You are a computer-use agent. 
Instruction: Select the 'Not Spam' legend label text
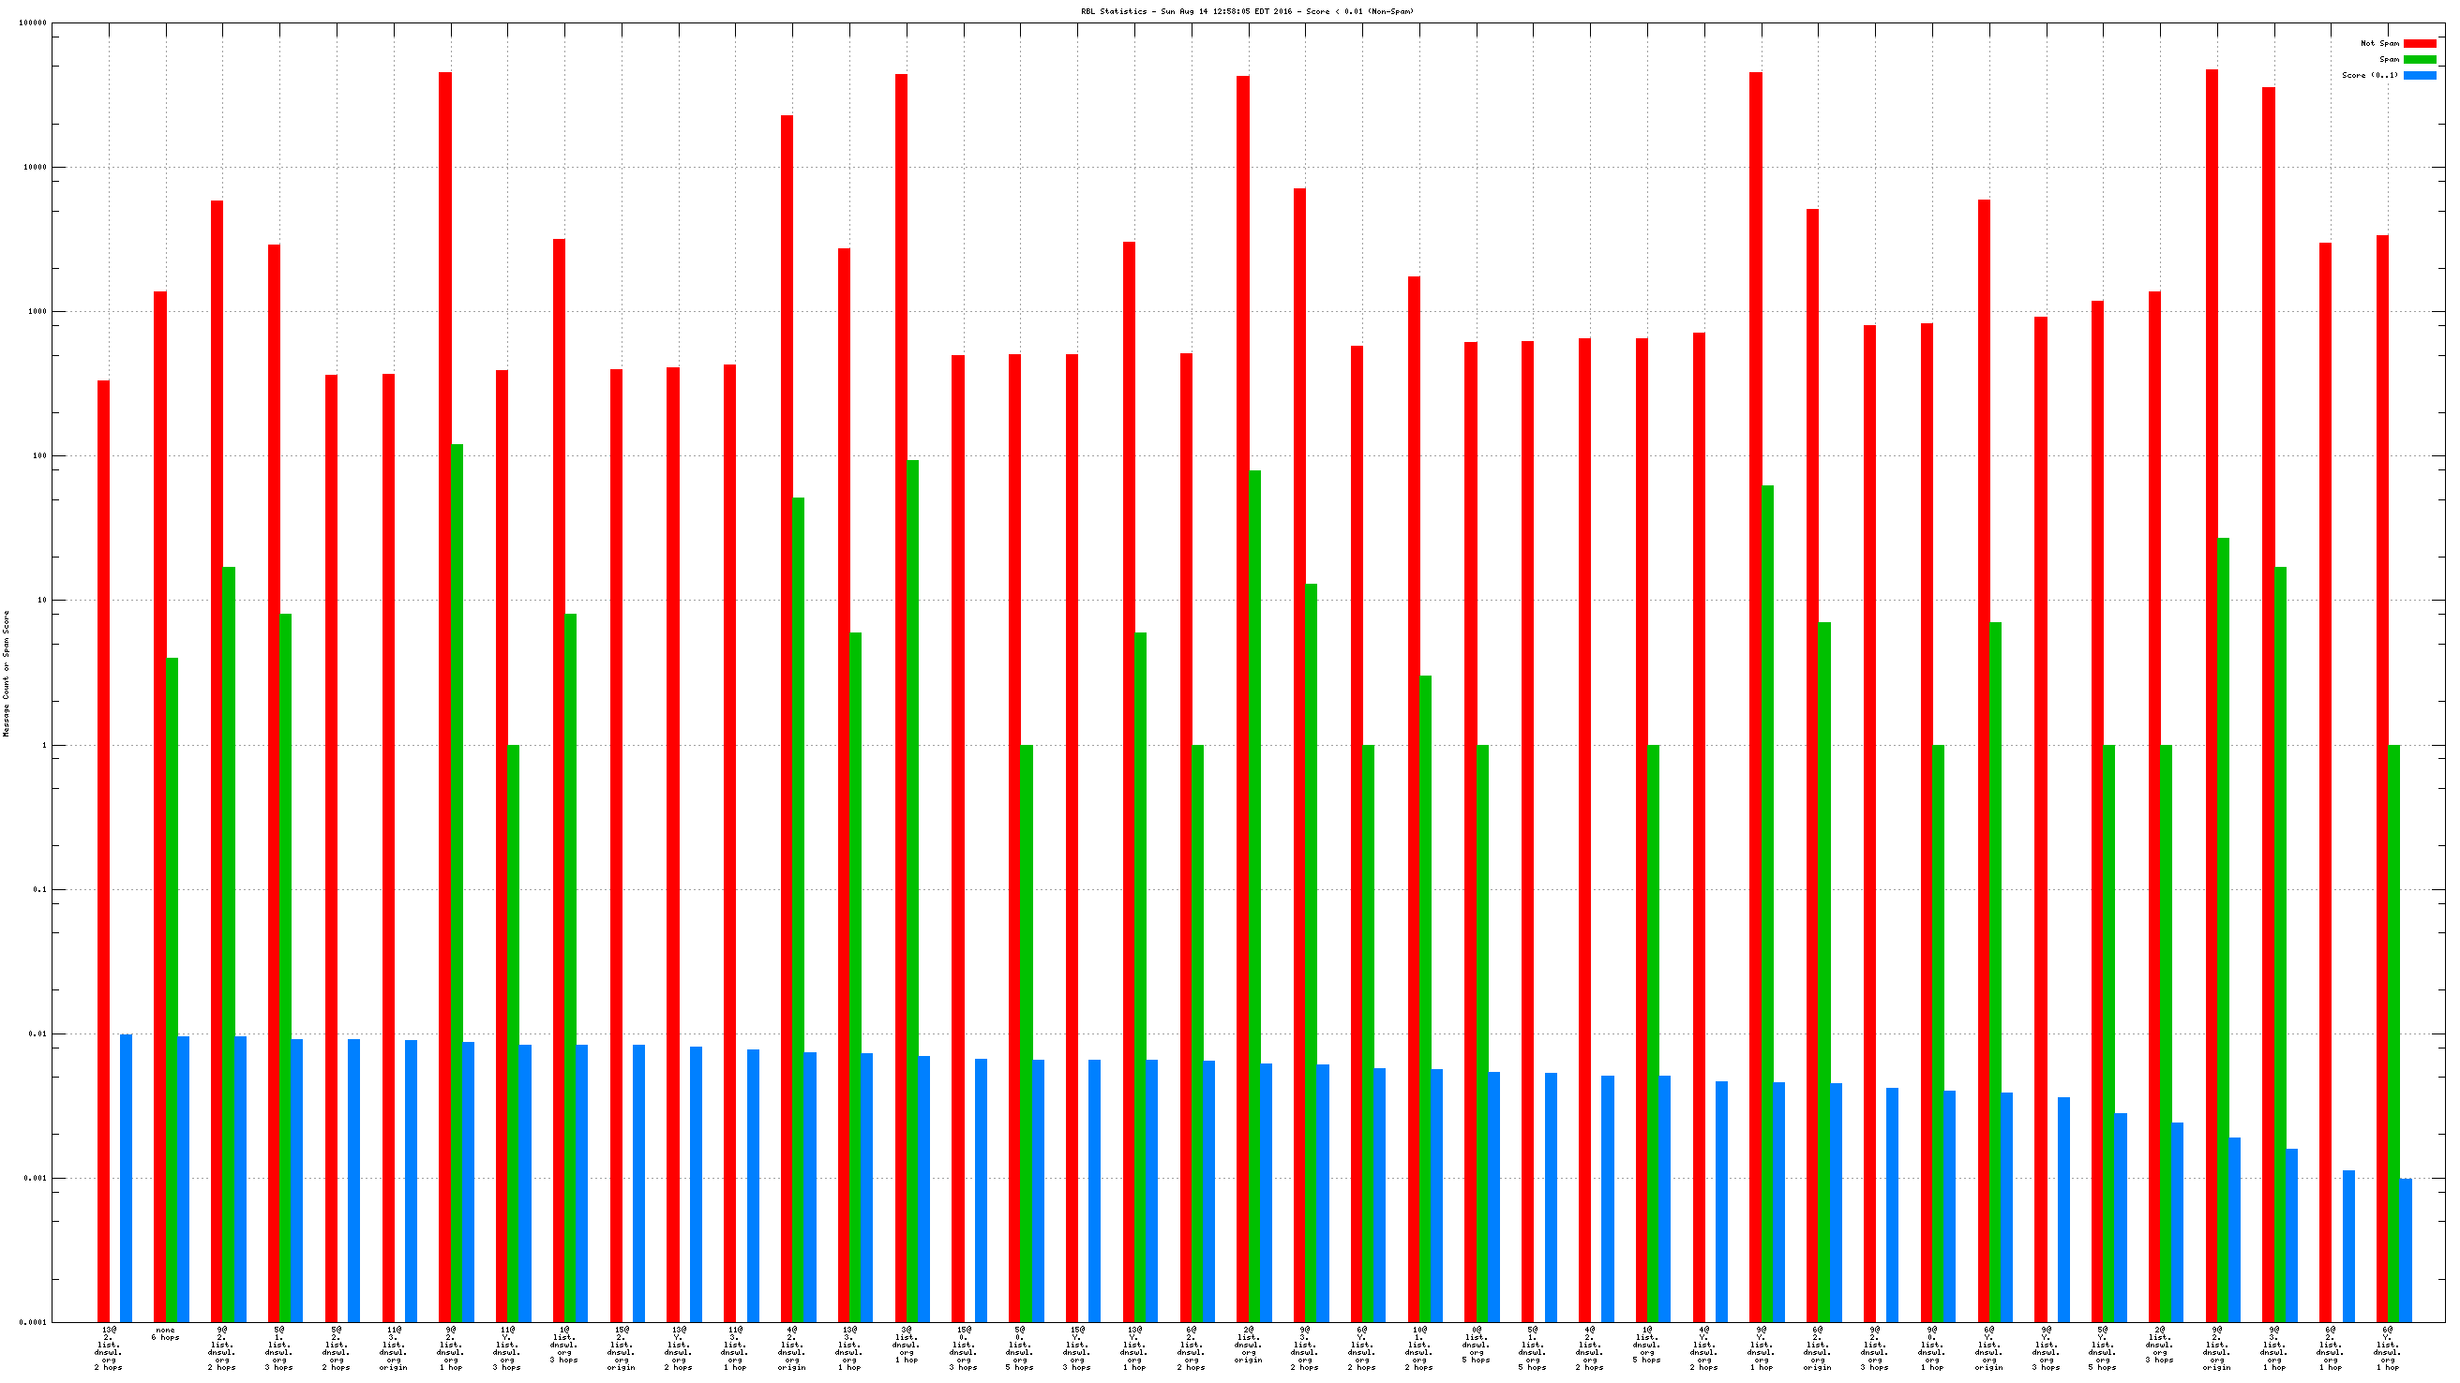coord(2378,43)
